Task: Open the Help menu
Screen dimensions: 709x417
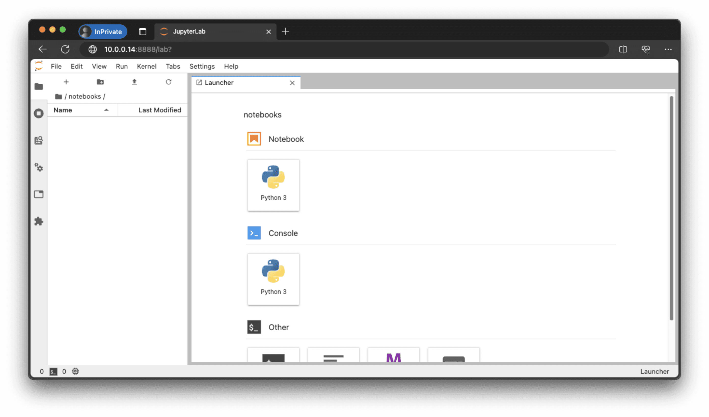Action: pyautogui.click(x=231, y=66)
